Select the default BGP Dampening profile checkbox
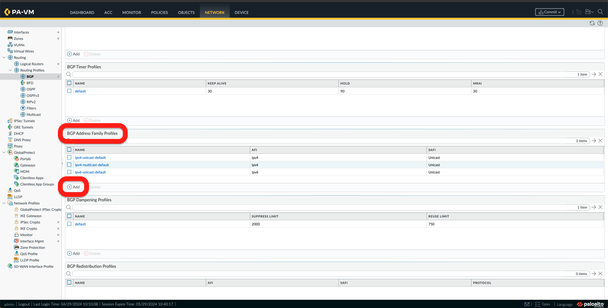The height and width of the screenshot is (308, 608). [x=69, y=224]
